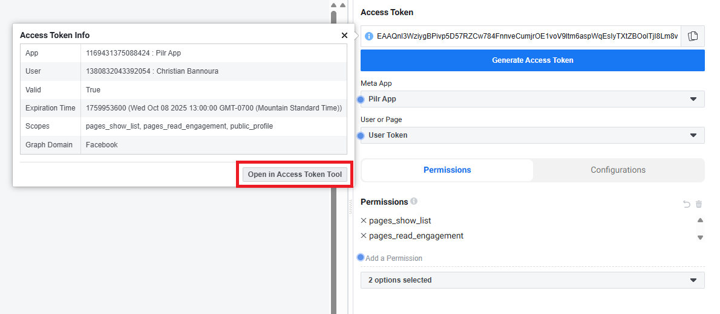The image size is (720, 314).
Task: Open the Meta App dropdown showing Pilr App
Action: pos(532,99)
